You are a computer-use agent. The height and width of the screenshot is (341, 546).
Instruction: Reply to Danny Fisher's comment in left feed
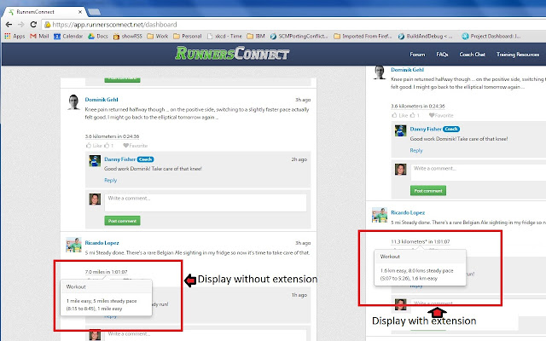point(110,180)
